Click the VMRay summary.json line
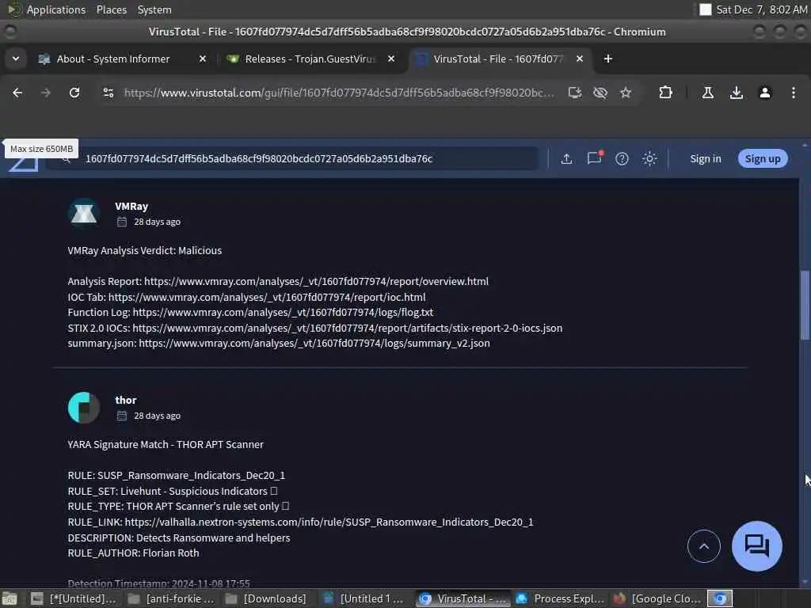 point(279,344)
